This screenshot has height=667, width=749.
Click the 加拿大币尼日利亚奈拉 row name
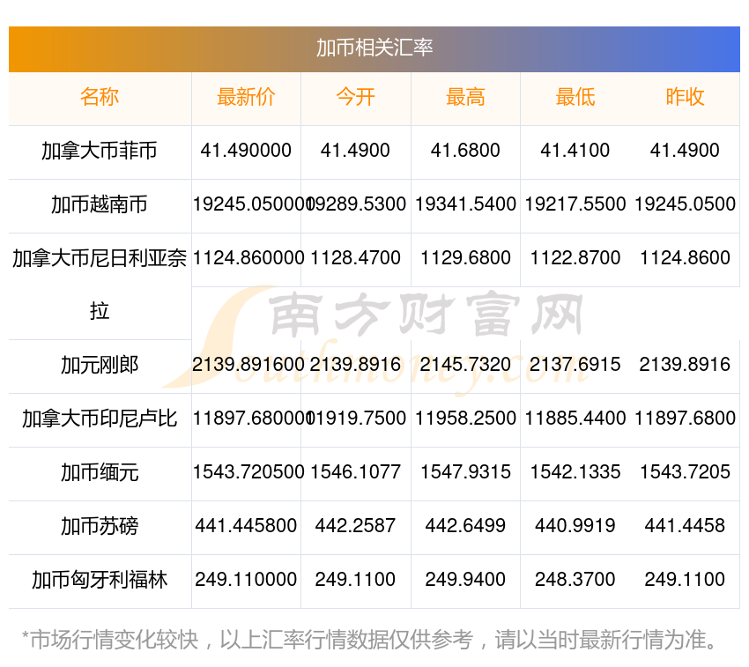coord(100,285)
